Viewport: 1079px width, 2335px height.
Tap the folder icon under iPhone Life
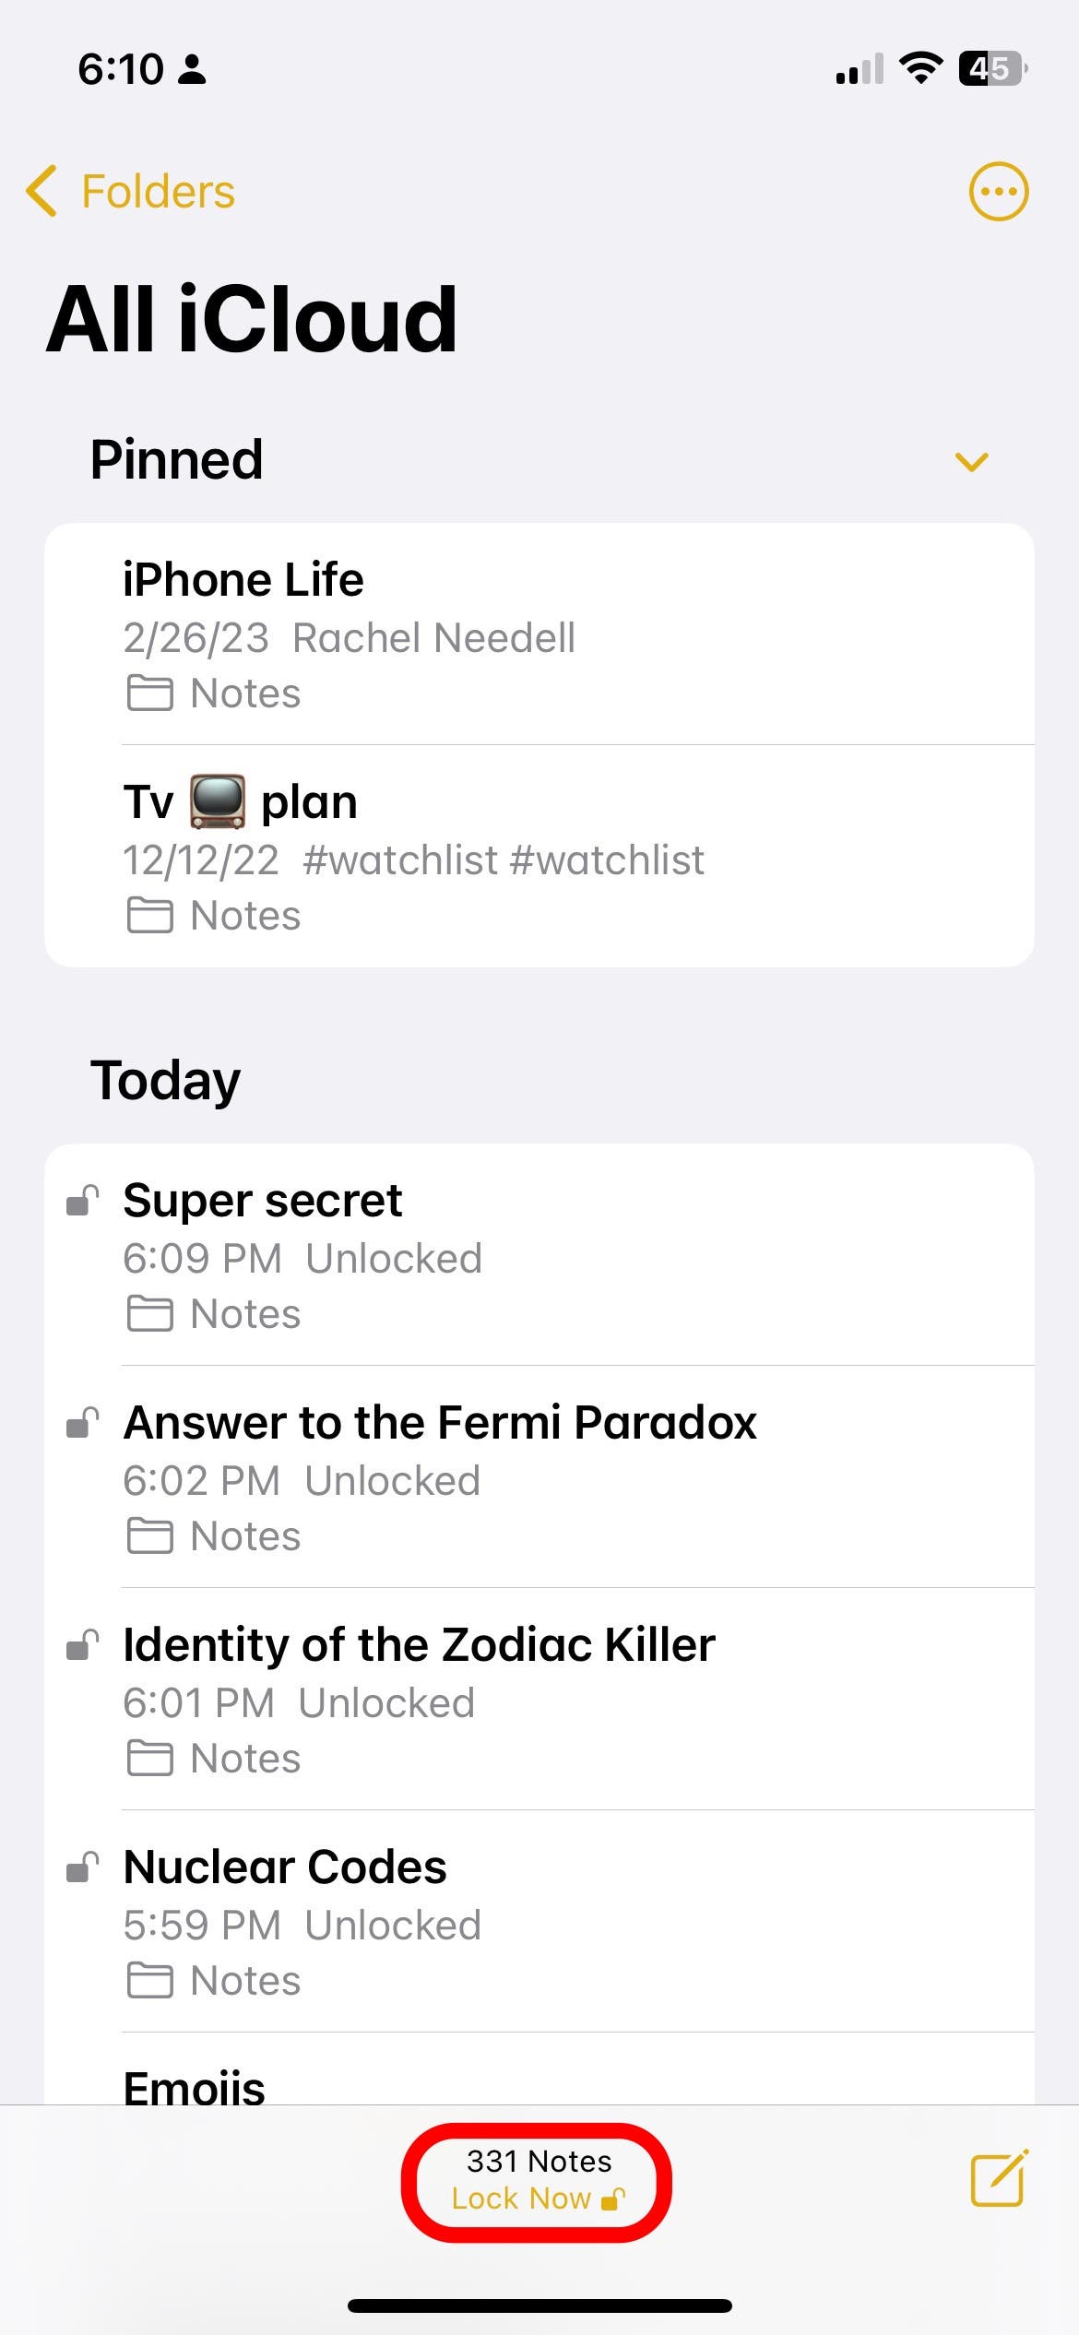click(x=149, y=693)
